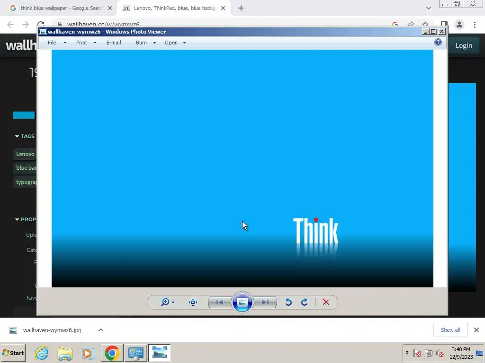Select the blue color swatch on wallhaven
Screen dimensions: 485x363
(24, 115)
